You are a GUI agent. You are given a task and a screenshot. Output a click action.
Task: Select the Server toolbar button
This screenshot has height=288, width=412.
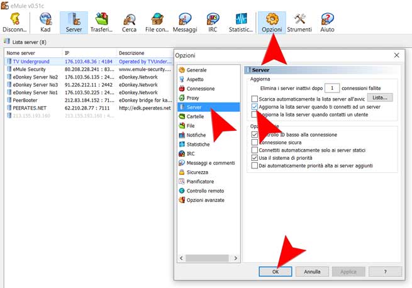[74, 23]
